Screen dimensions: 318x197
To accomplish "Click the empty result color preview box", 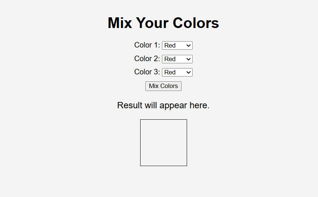I will click(163, 143).
